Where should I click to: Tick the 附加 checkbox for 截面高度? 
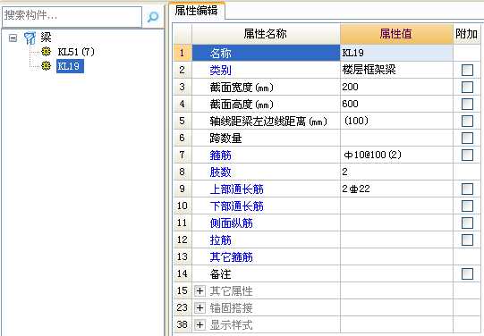click(x=467, y=105)
